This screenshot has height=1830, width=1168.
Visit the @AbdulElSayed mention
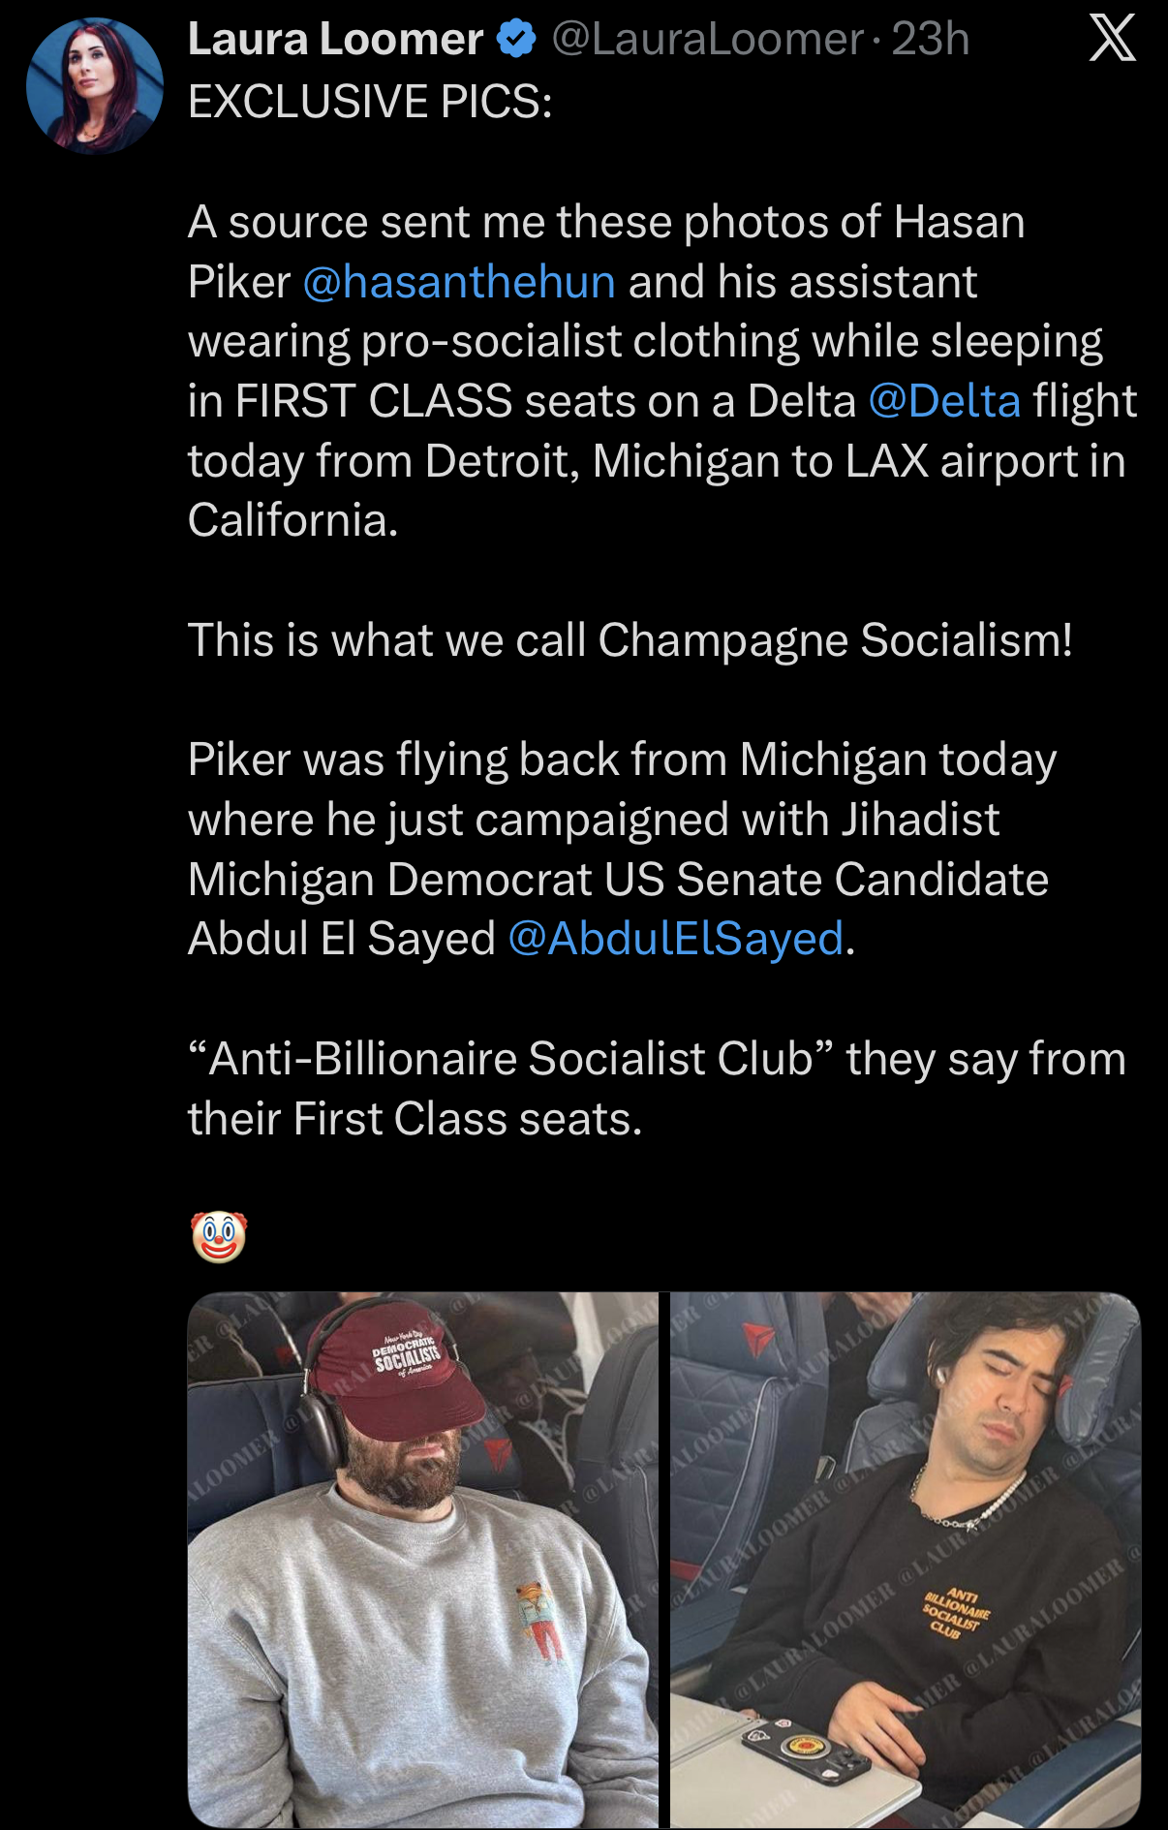(675, 939)
